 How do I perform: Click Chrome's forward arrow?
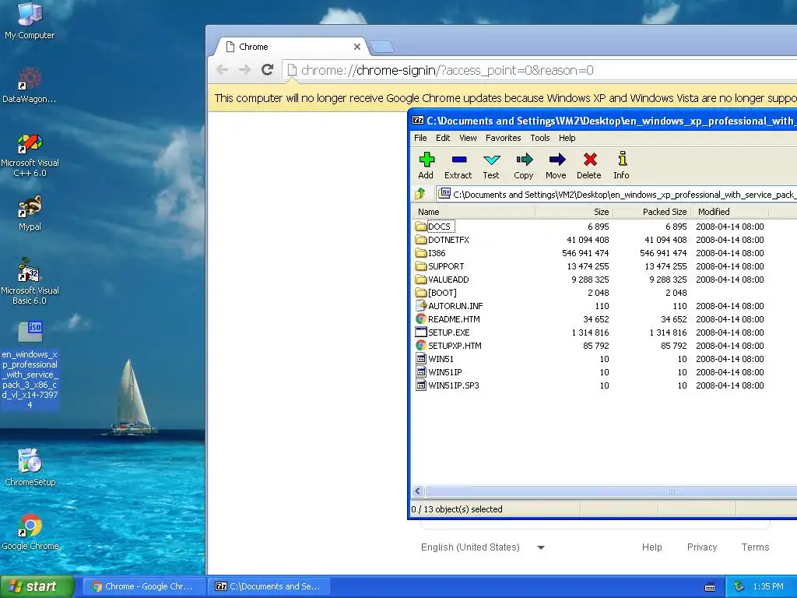pyautogui.click(x=244, y=69)
